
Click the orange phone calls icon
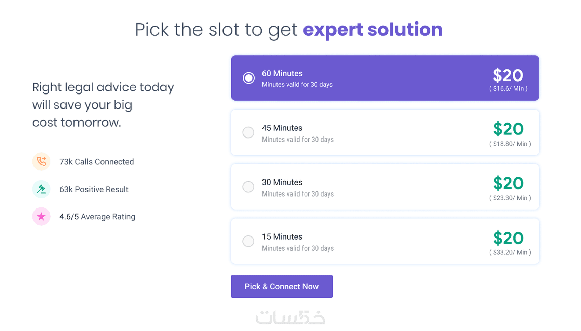tap(41, 161)
